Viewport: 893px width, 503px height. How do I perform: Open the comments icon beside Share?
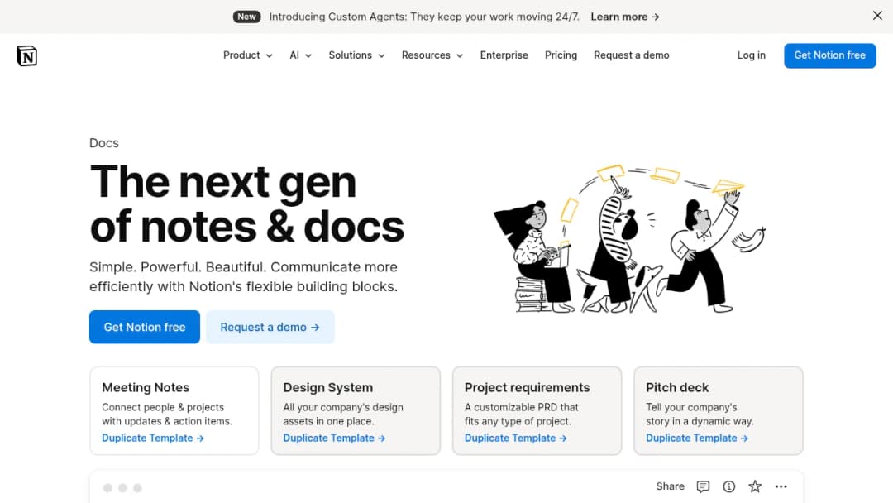click(703, 486)
